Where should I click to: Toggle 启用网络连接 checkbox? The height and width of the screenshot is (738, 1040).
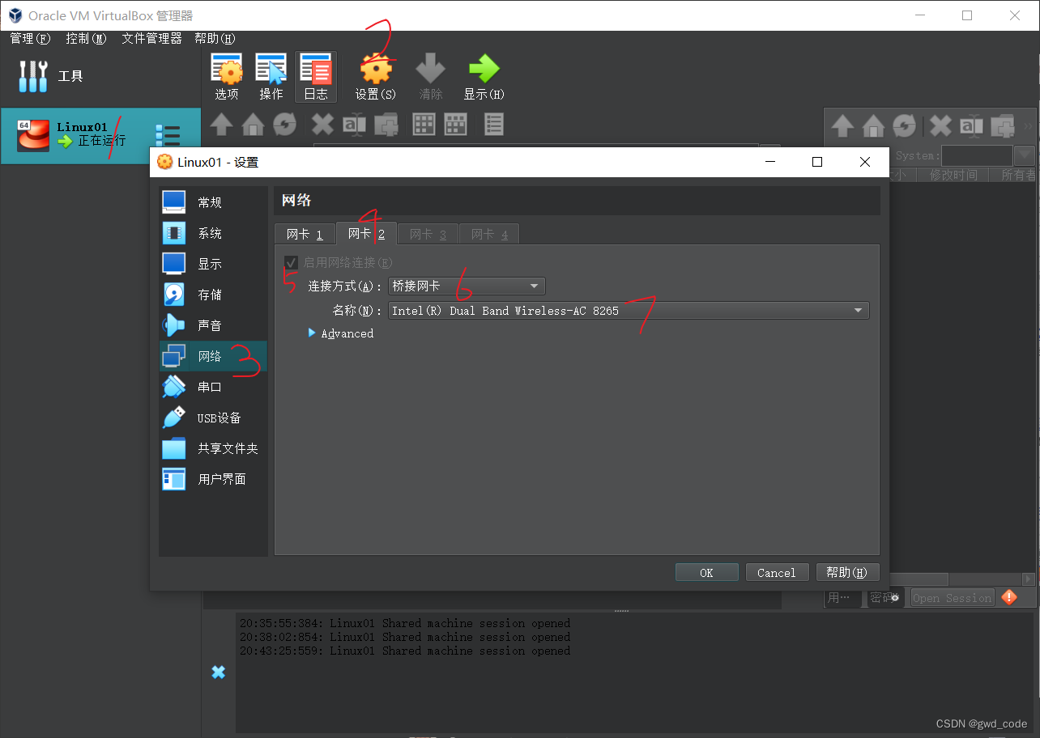tap(291, 262)
